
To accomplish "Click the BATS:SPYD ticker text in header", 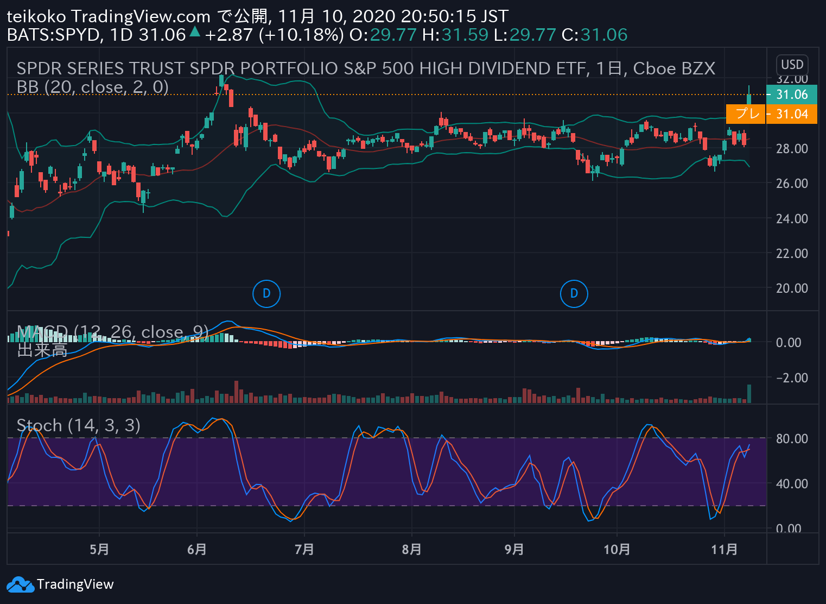I will click(54, 35).
